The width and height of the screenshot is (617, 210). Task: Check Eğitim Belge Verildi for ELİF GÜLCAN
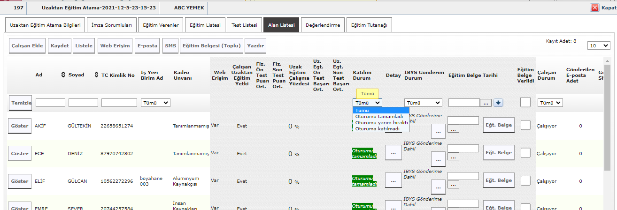click(525, 180)
